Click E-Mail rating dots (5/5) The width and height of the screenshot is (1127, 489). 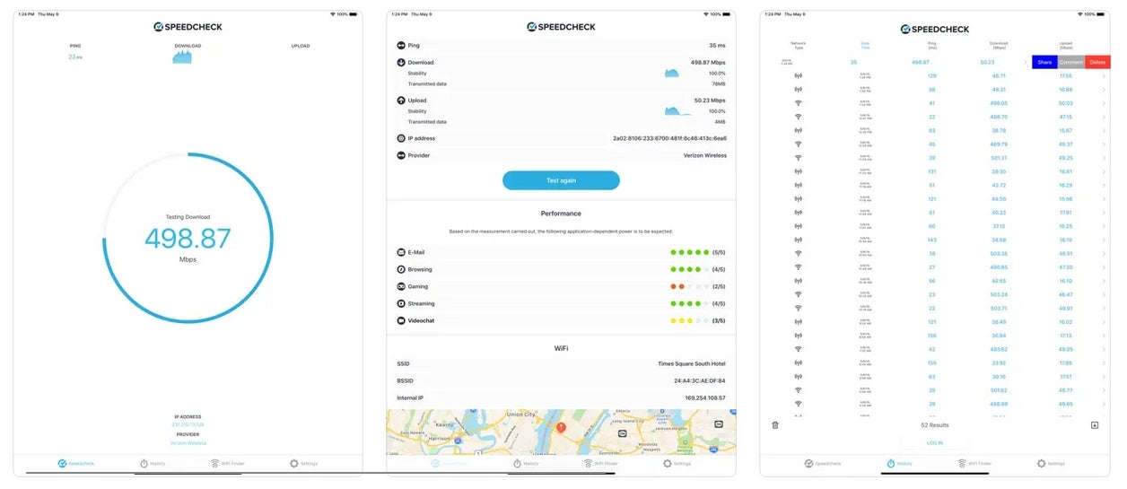pyautogui.click(x=690, y=253)
